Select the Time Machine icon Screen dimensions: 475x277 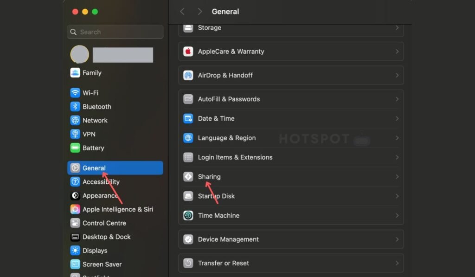188,215
